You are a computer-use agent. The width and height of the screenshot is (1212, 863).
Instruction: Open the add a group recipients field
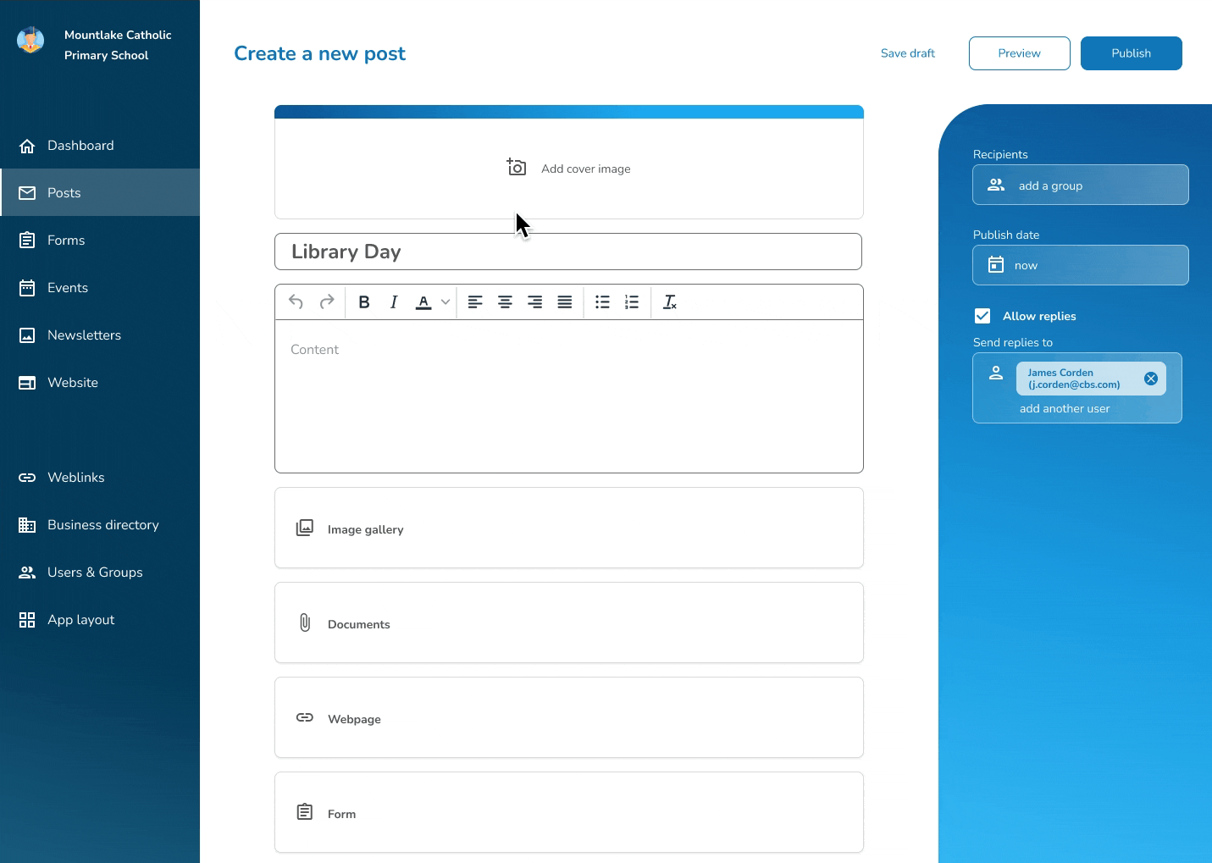click(x=1080, y=185)
